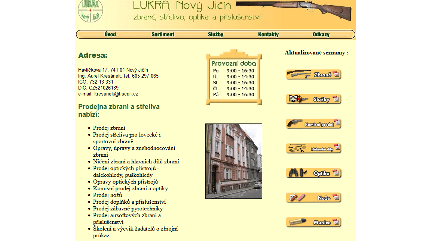
Task: Click the Munice list button
Action: pyautogui.click(x=313, y=222)
